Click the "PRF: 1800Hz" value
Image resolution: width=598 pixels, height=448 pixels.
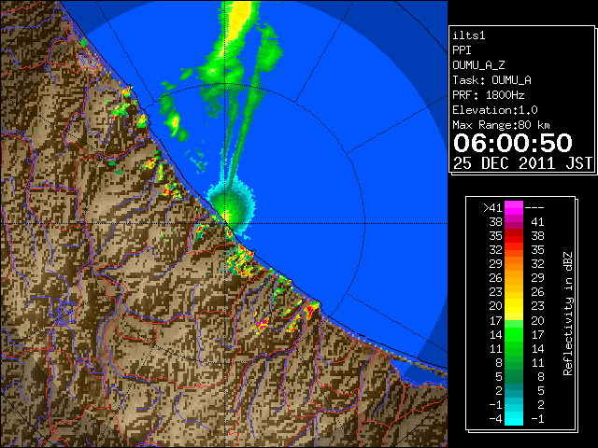(488, 95)
